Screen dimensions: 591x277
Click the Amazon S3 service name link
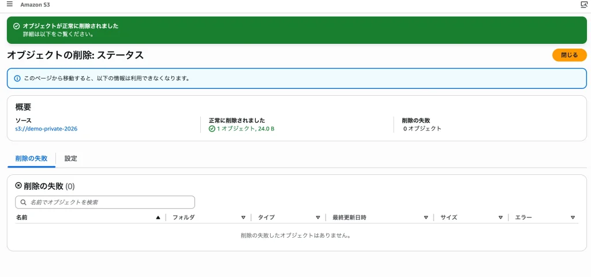(35, 5)
